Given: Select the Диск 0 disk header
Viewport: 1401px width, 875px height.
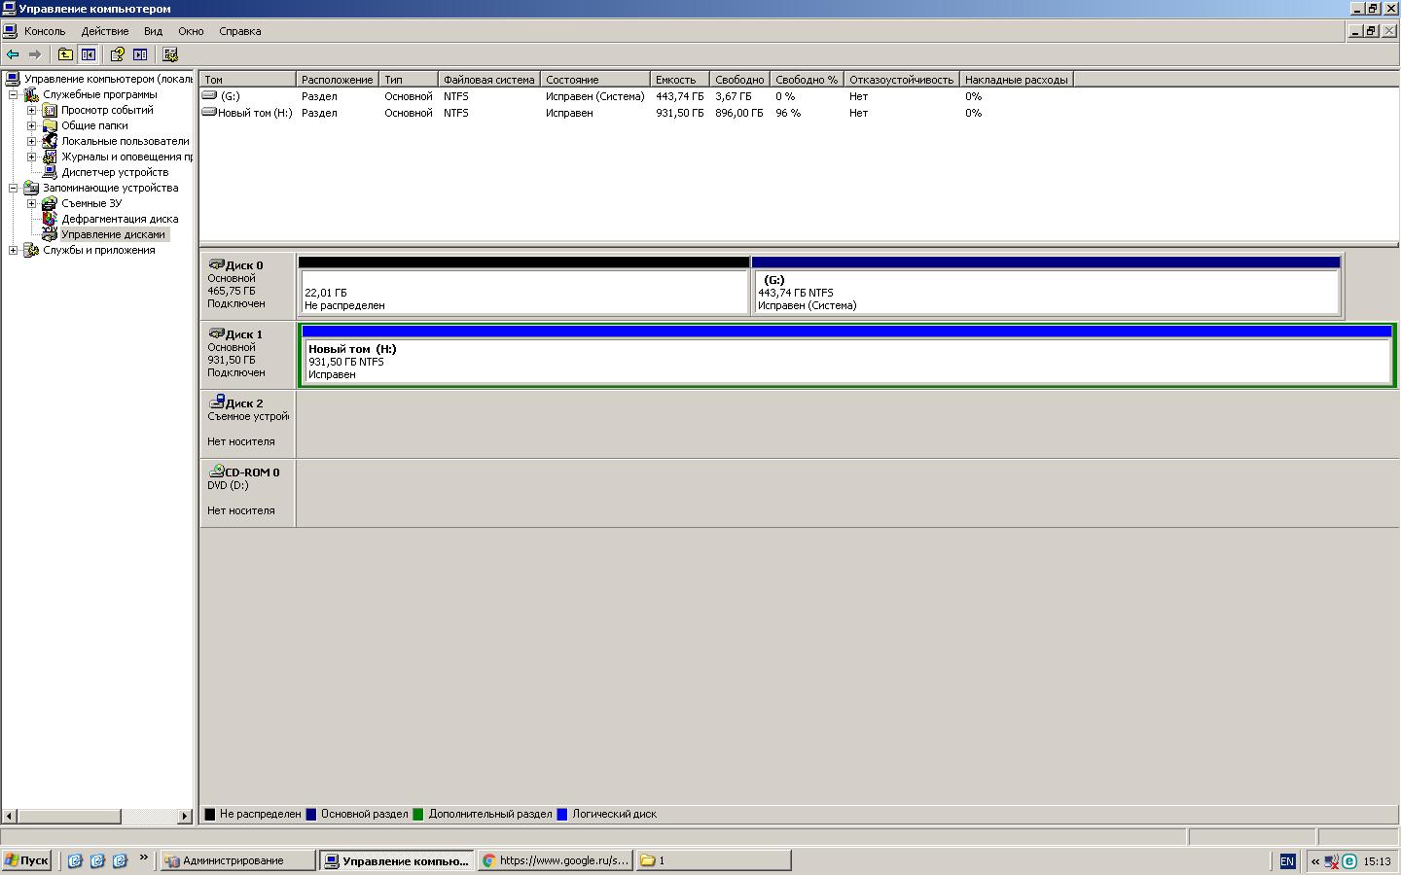Looking at the screenshot, I should coord(248,285).
